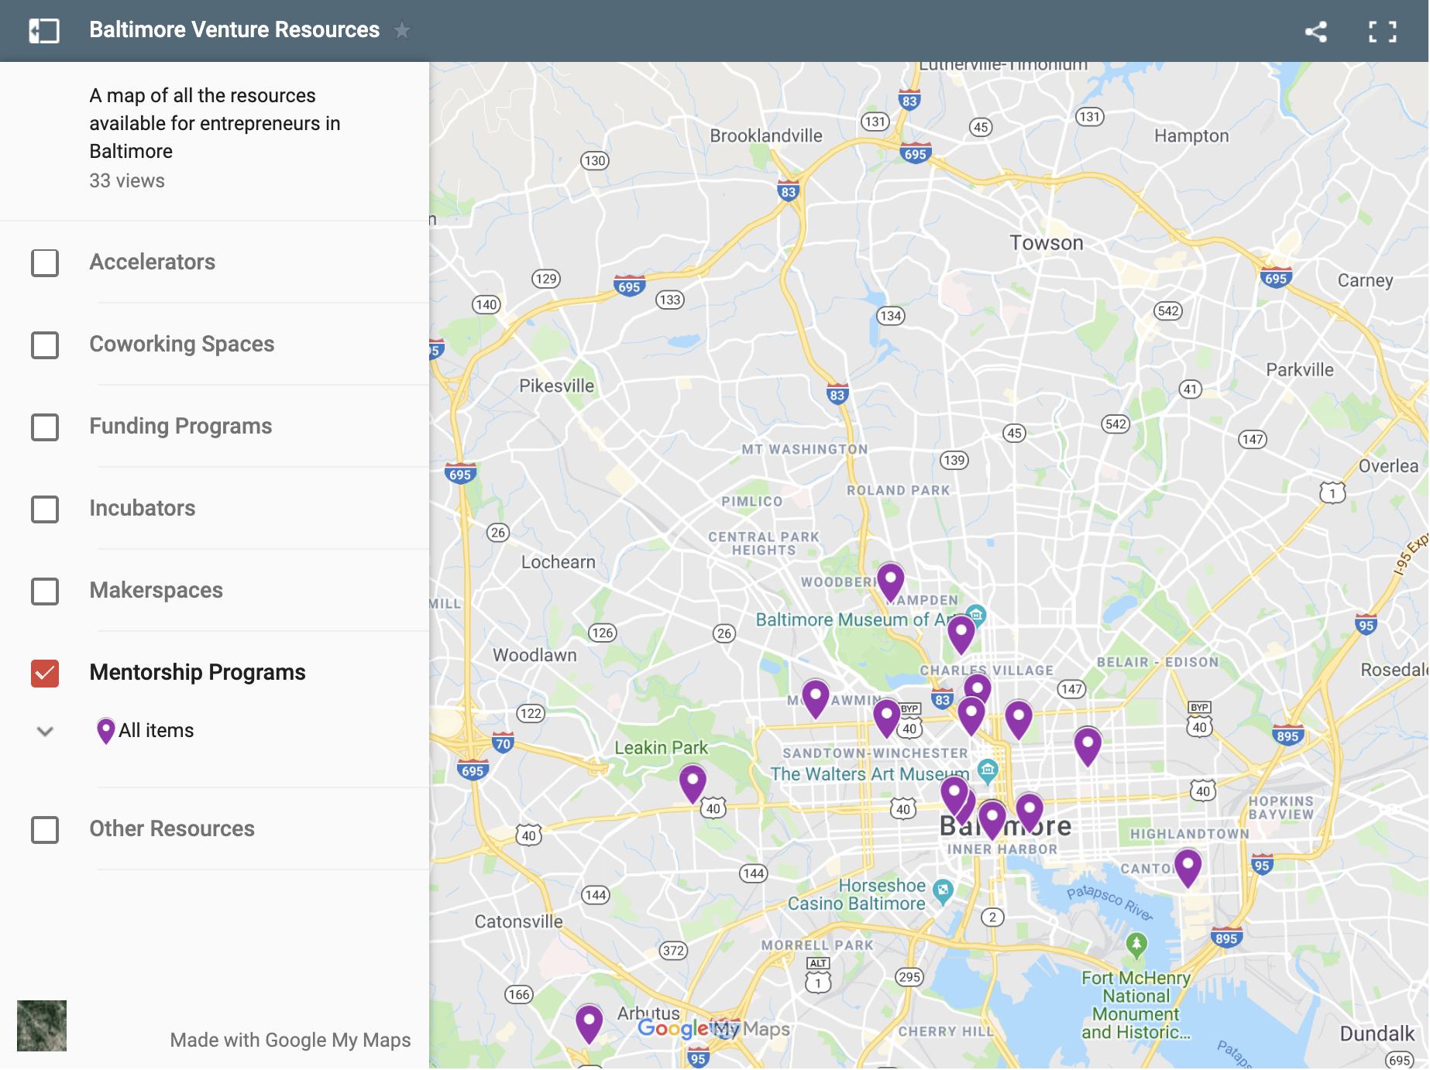Uncheck the Mentorship Programs layer
The width and height of the screenshot is (1430, 1070).
click(x=45, y=673)
